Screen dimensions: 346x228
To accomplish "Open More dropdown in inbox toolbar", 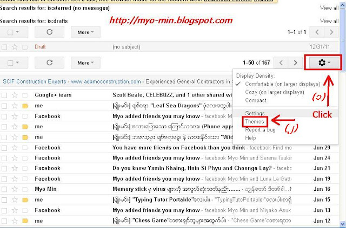I will tap(85, 63).
